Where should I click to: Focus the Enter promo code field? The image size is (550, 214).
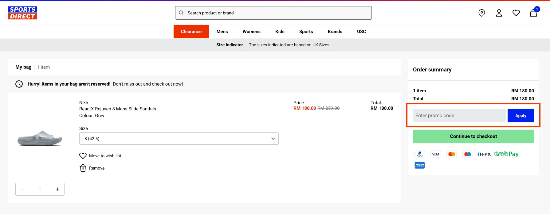(459, 116)
